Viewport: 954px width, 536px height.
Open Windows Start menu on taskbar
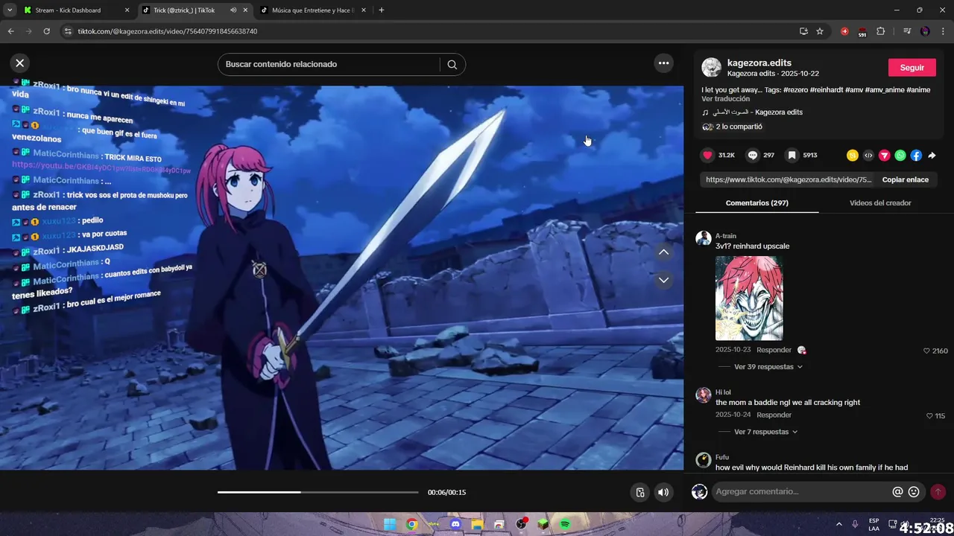390,524
